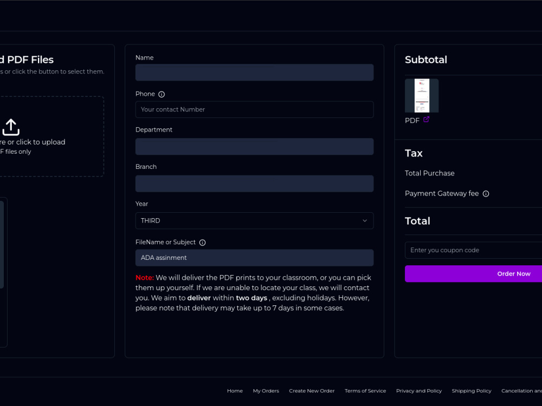The width and height of the screenshot is (542, 406).
Task: Go to the Home footer link
Action: 235,391
